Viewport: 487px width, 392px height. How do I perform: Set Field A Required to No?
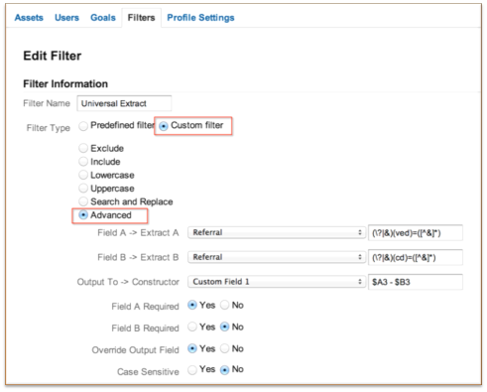pyautogui.click(x=224, y=305)
